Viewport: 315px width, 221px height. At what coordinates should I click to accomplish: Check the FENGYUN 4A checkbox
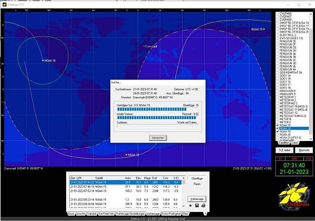point(278,69)
